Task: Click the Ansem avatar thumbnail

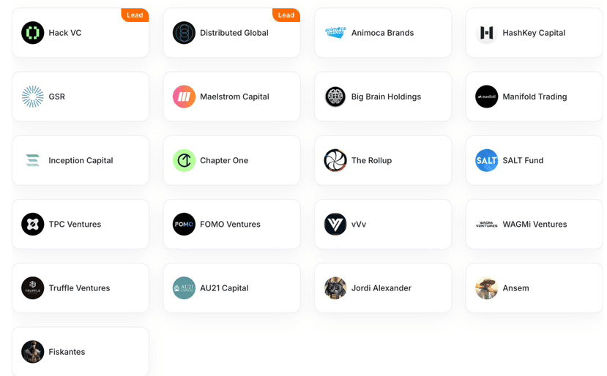Action: point(487,288)
